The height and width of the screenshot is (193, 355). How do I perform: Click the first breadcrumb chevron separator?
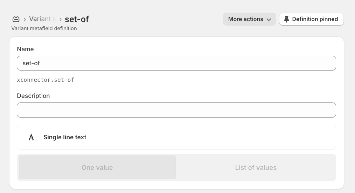coord(25,19)
